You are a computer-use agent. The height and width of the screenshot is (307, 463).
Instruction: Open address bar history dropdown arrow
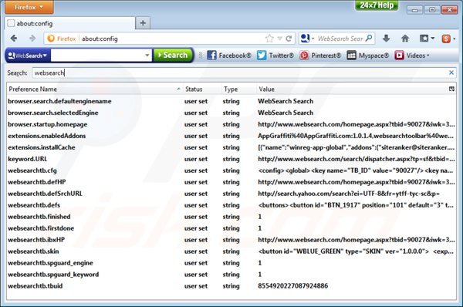point(279,39)
